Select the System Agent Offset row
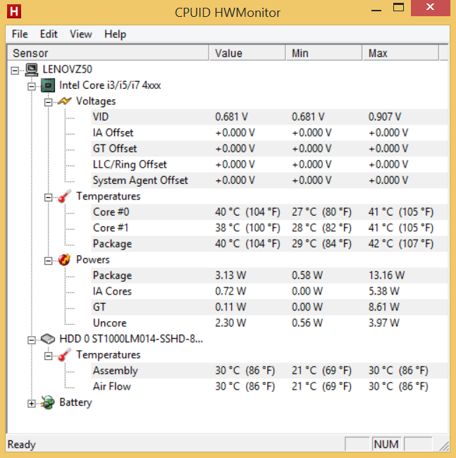 pyautogui.click(x=269, y=180)
